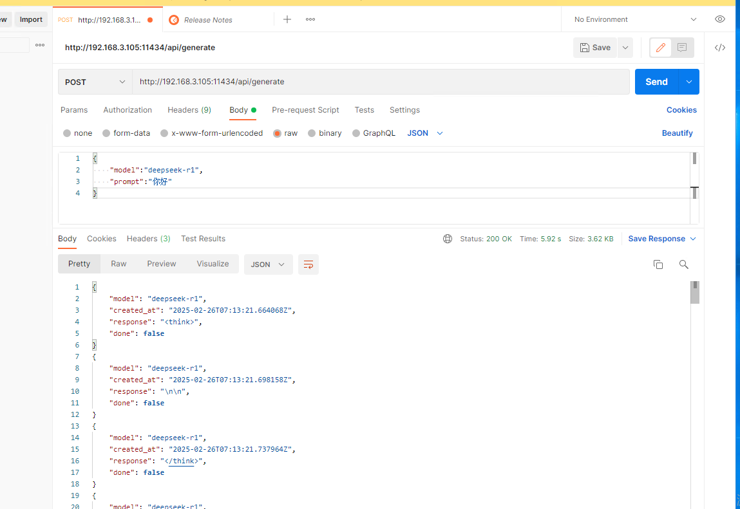This screenshot has width=740, height=509.
Task: Select the form-data radio option
Action: coord(106,133)
